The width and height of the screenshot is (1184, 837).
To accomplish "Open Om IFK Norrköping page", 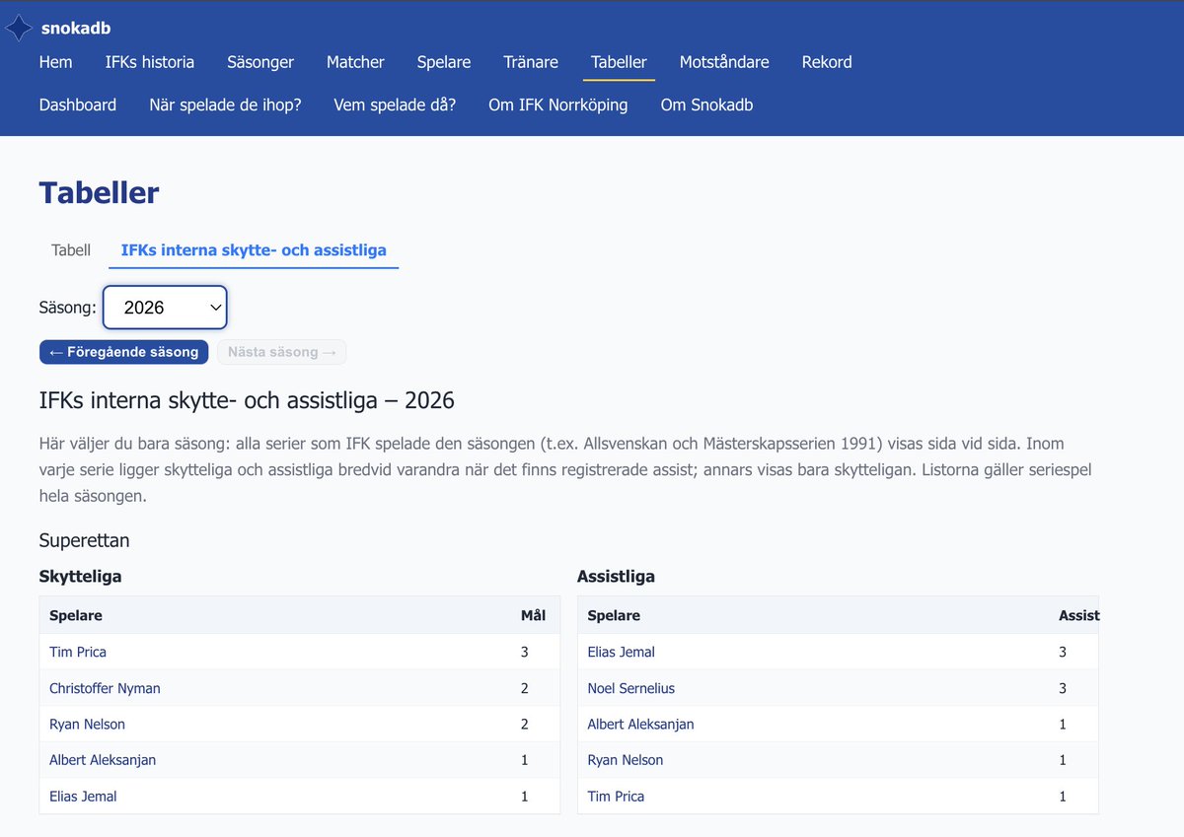I will tap(558, 105).
